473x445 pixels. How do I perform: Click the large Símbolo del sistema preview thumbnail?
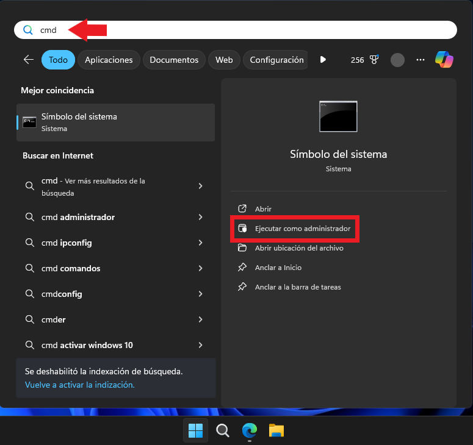(338, 116)
